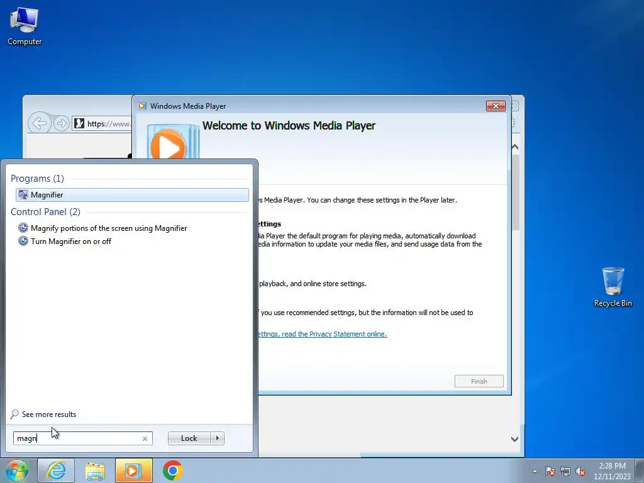Launch Google Chrome from the taskbar
Viewport: 644px width, 483px height.
pos(172,470)
